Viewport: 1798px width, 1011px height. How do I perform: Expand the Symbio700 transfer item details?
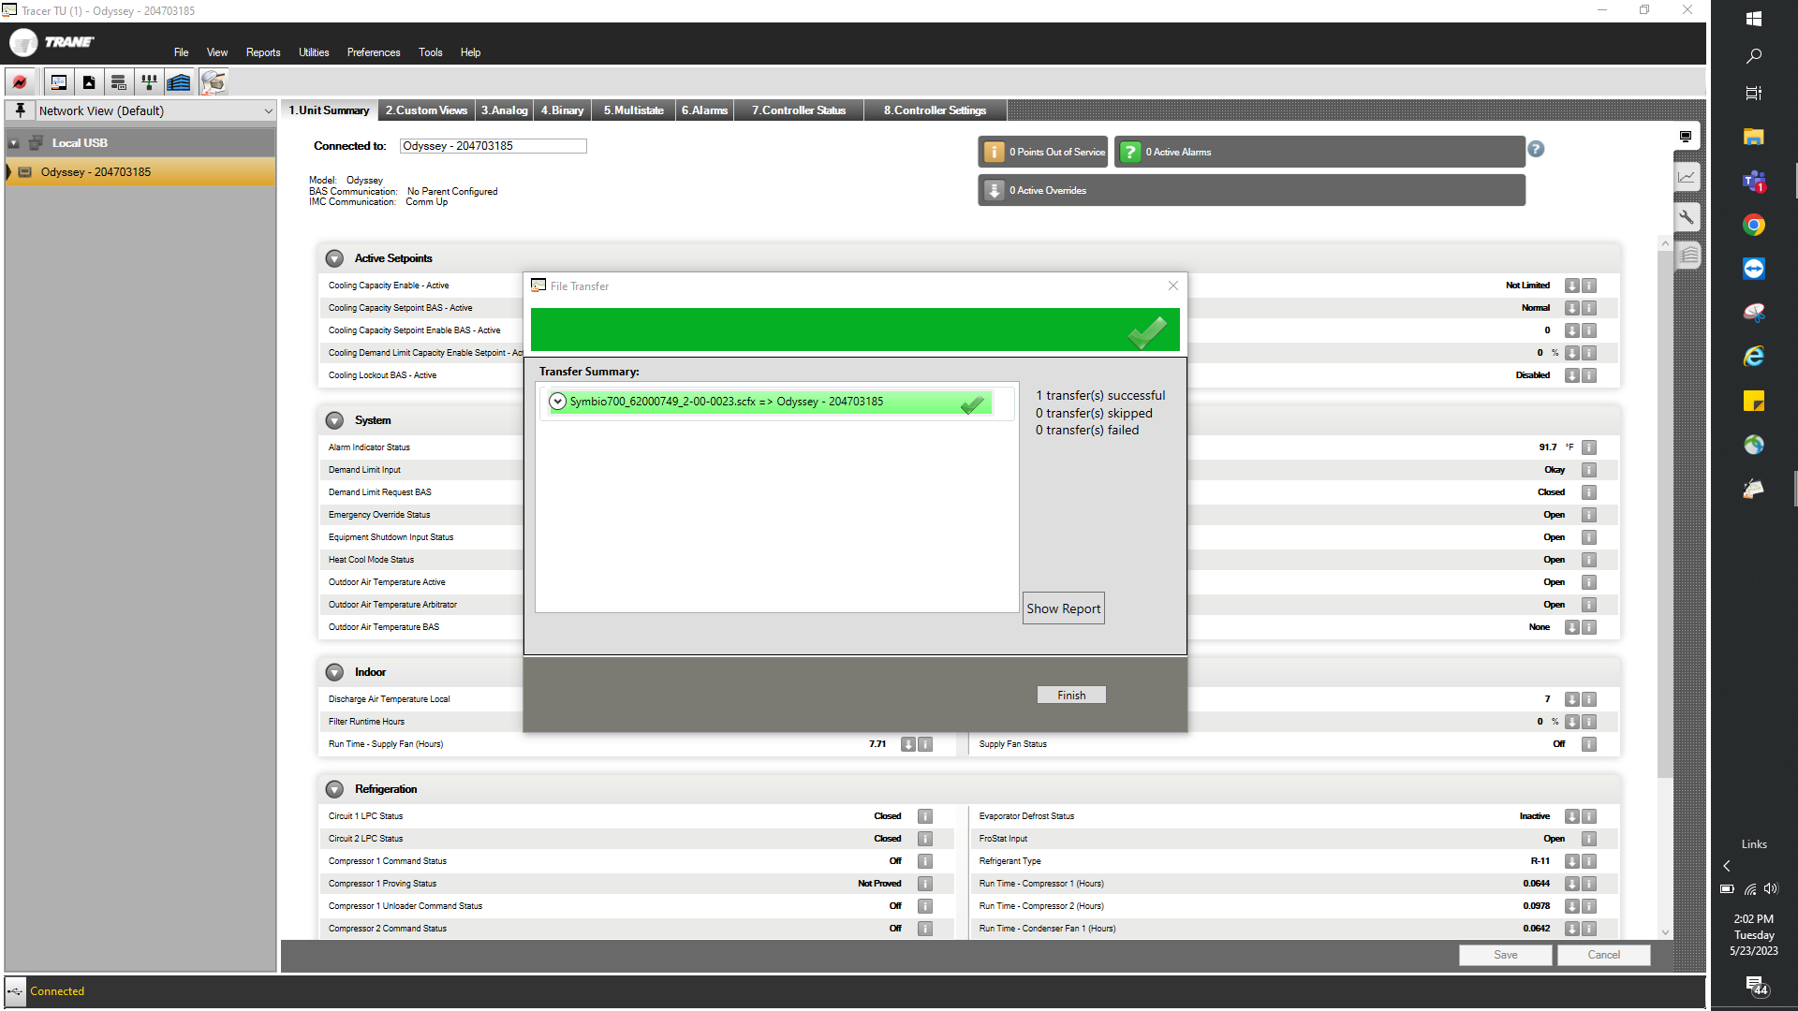pyautogui.click(x=557, y=402)
